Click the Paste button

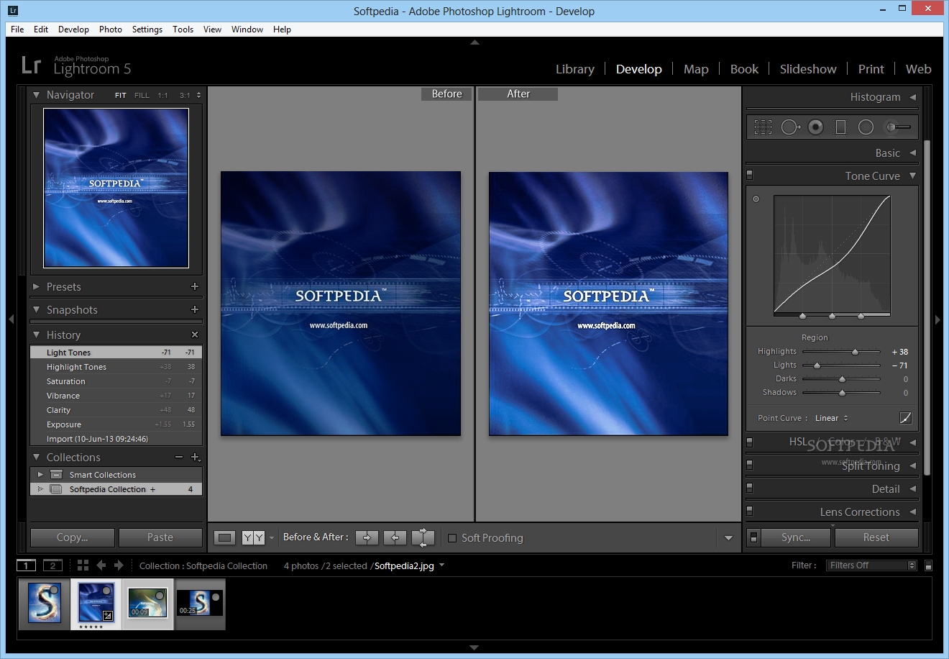tap(160, 537)
